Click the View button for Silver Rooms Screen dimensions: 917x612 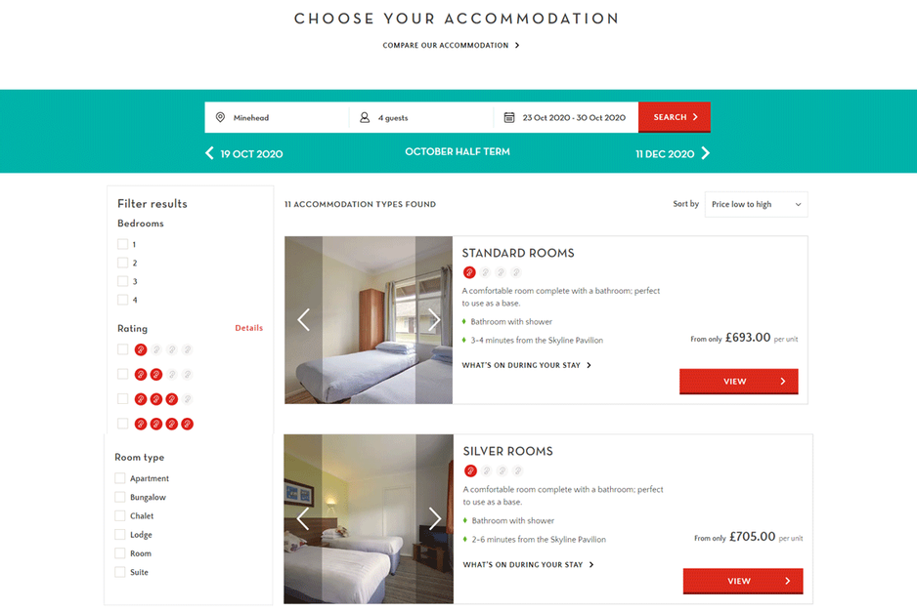point(742,581)
